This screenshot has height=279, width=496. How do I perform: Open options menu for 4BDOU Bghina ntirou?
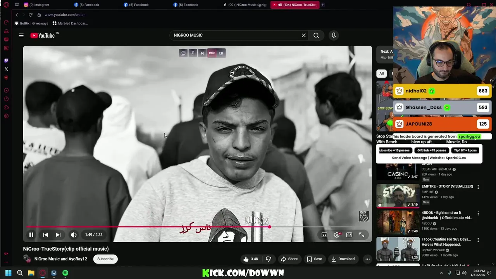point(478,214)
